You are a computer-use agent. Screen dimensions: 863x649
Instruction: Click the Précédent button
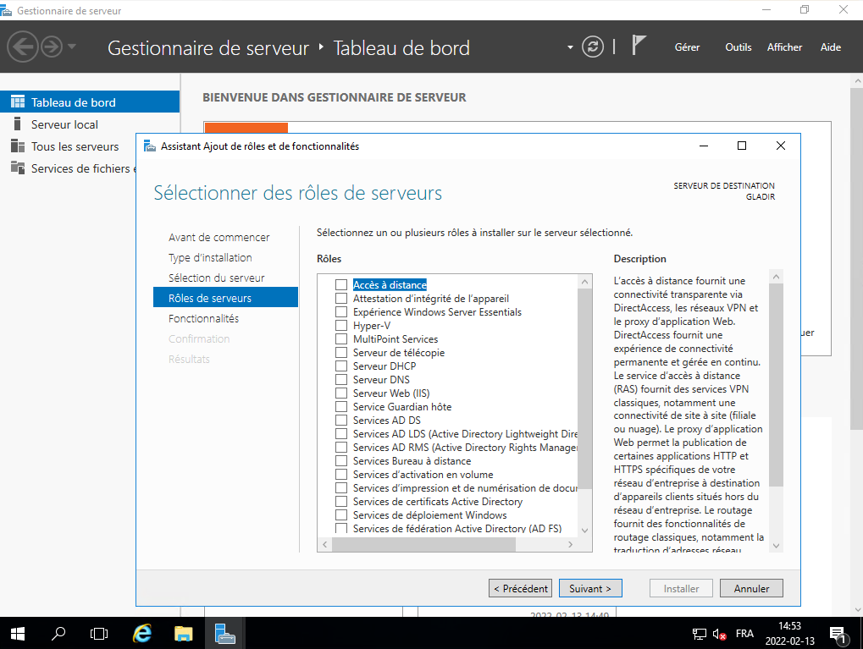coord(520,589)
